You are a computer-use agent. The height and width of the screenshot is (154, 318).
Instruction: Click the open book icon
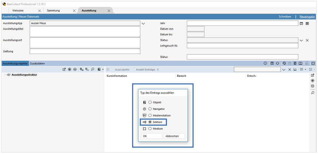click(300, 64)
